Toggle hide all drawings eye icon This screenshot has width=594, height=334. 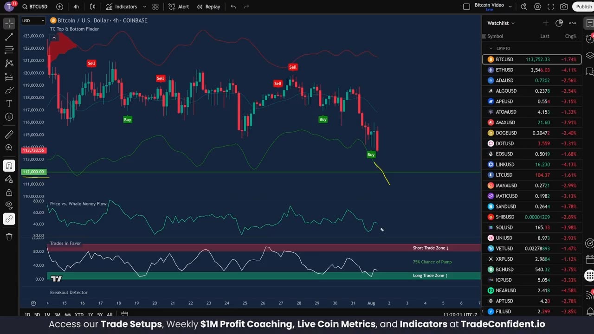(9, 205)
